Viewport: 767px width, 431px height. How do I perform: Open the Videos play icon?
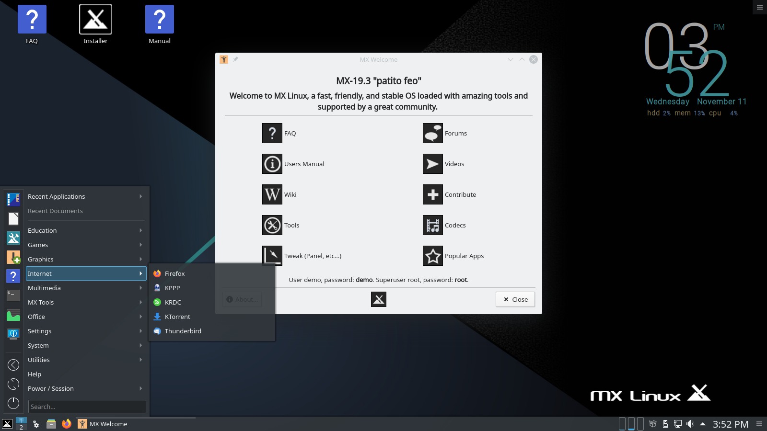pos(432,164)
